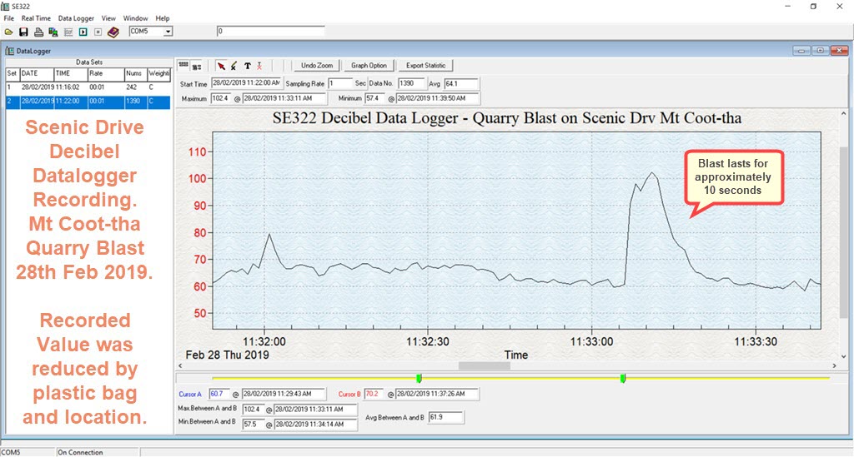The height and width of the screenshot is (457, 854).
Task: Click Max Between A and B value 102.4
Action: (253, 410)
